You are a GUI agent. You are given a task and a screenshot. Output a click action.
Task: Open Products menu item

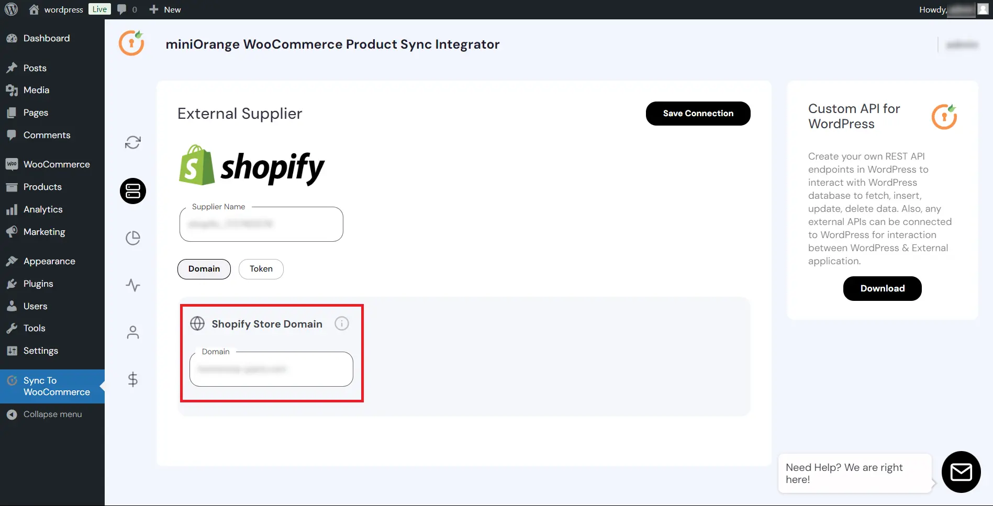(52, 187)
